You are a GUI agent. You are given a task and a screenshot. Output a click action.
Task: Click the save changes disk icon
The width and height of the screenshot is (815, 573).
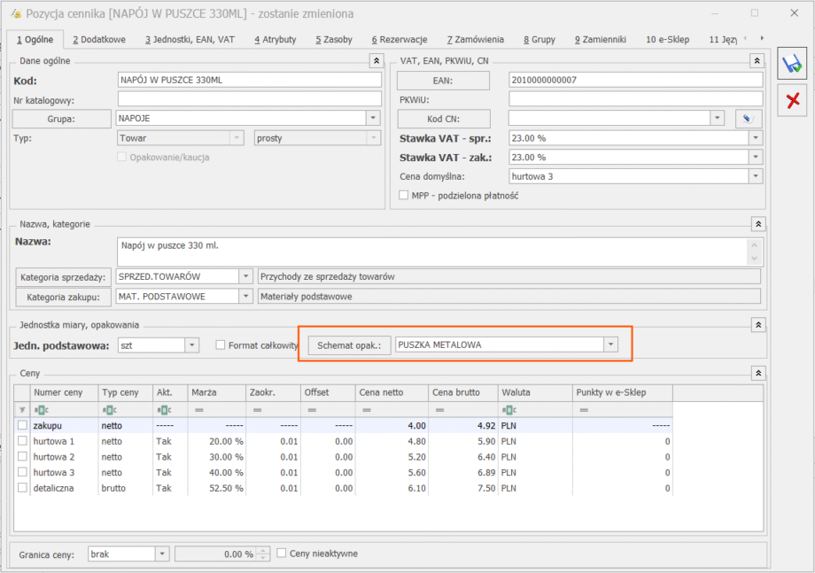(792, 65)
